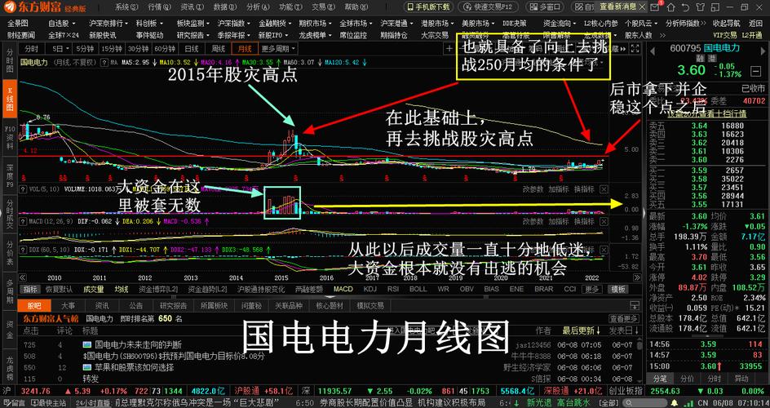The width and height of the screenshot is (770, 408).
Task: Toggle the 均线 moving average overlay
Action: click(122, 289)
